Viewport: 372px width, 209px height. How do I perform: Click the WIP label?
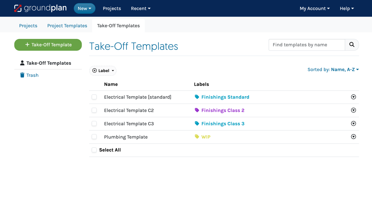(206, 137)
